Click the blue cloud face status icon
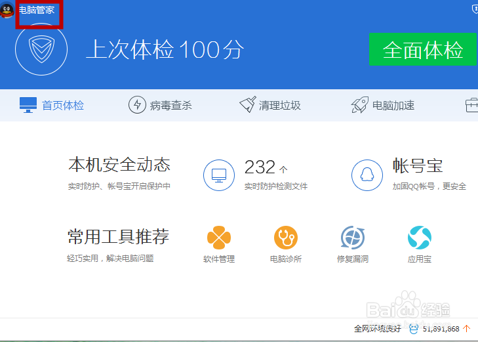This screenshot has width=478, height=342. tap(413, 329)
